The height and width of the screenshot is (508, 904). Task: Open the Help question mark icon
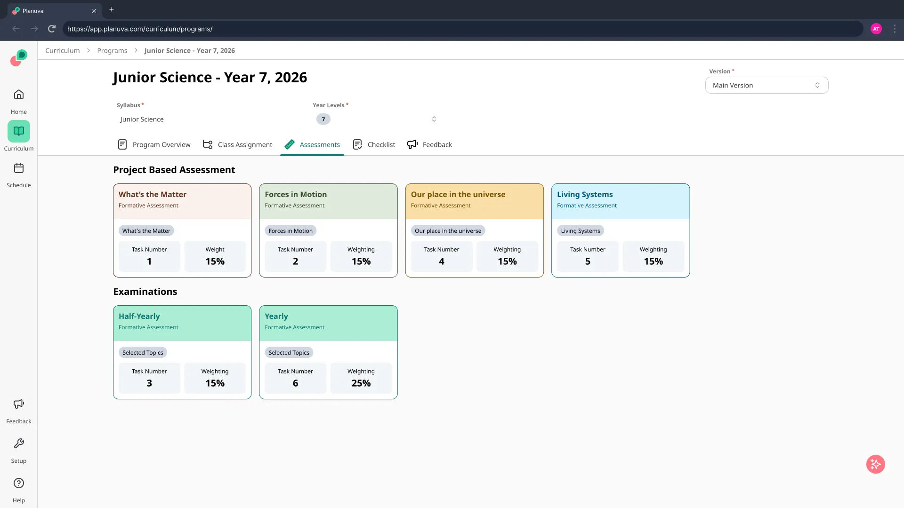(19, 484)
